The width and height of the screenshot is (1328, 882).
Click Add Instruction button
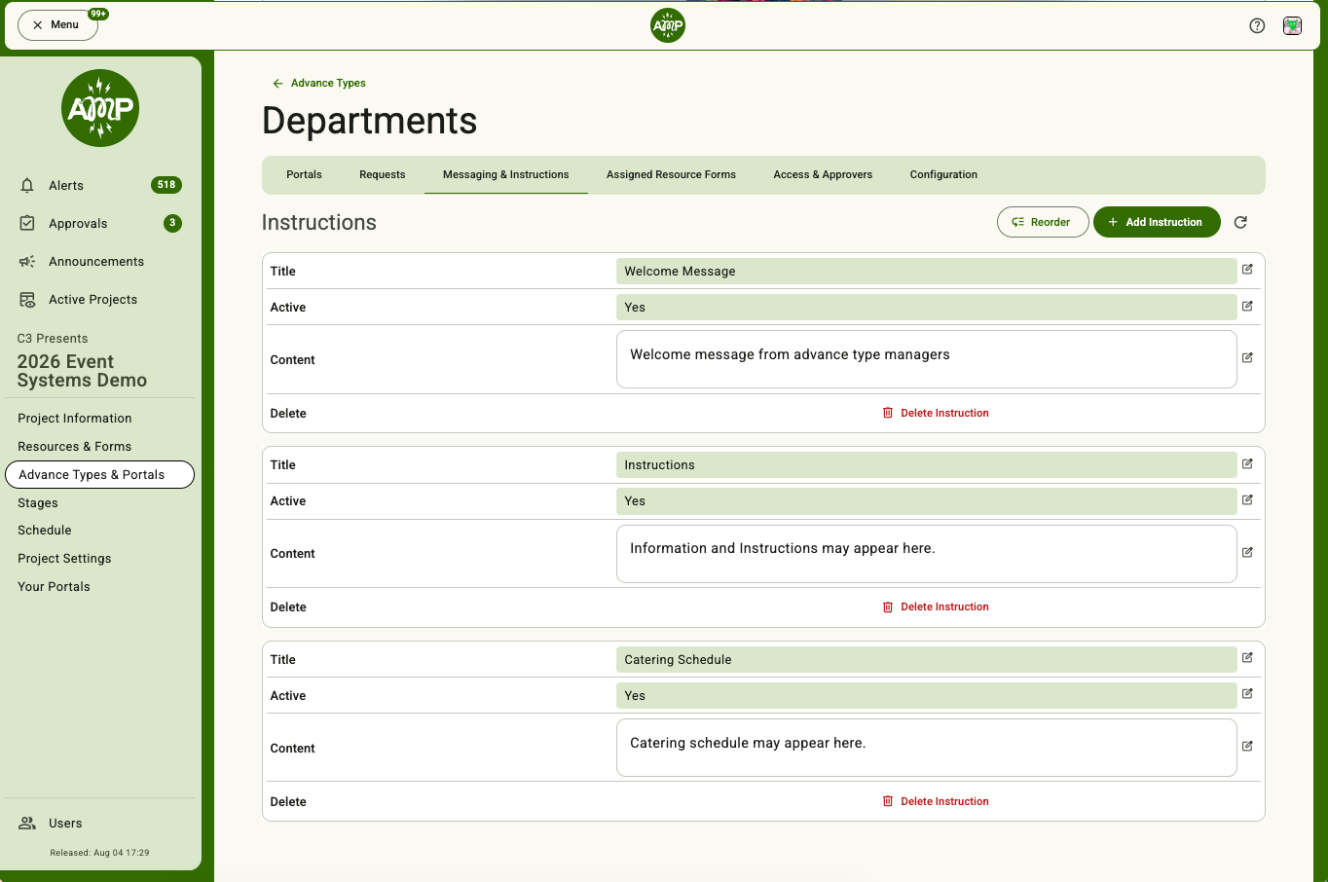1157,222
